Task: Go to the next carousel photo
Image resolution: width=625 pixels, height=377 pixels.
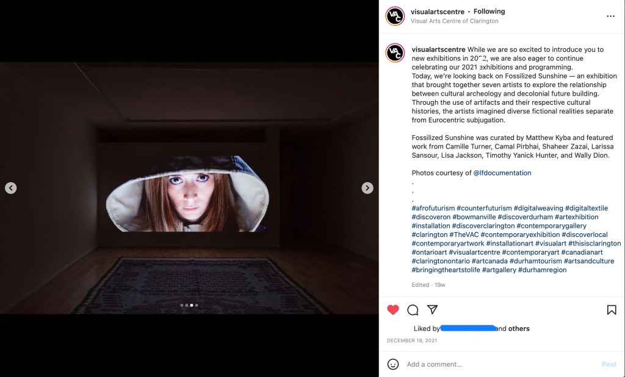Action: [x=367, y=188]
